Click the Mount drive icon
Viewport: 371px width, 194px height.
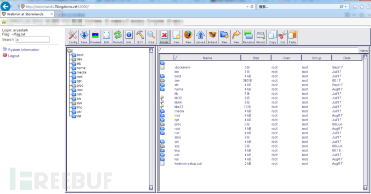click(x=260, y=37)
